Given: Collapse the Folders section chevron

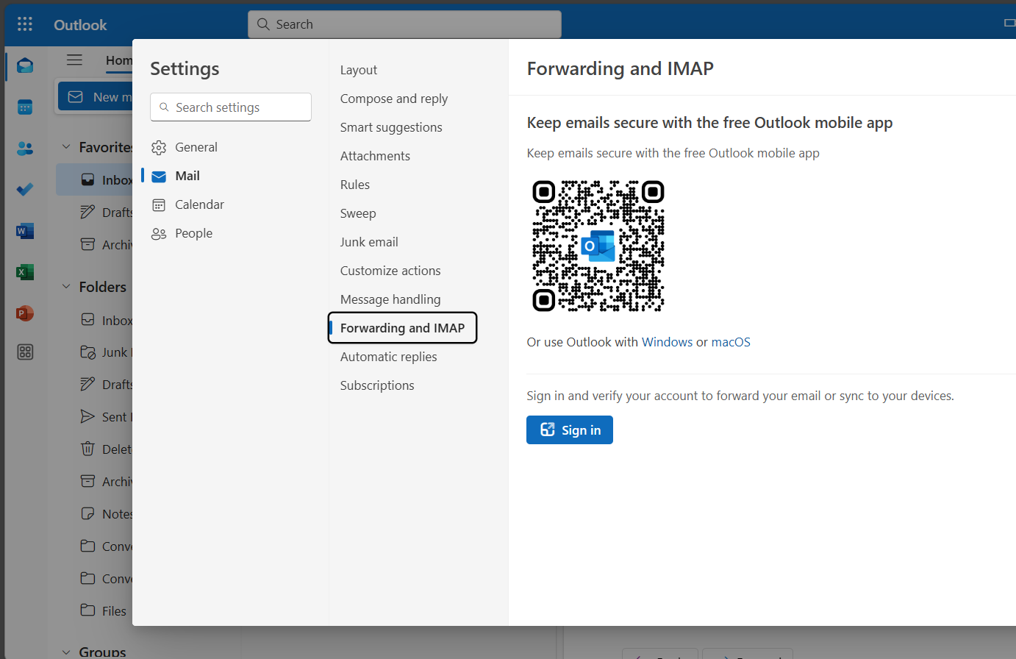Looking at the screenshot, I should [x=66, y=287].
